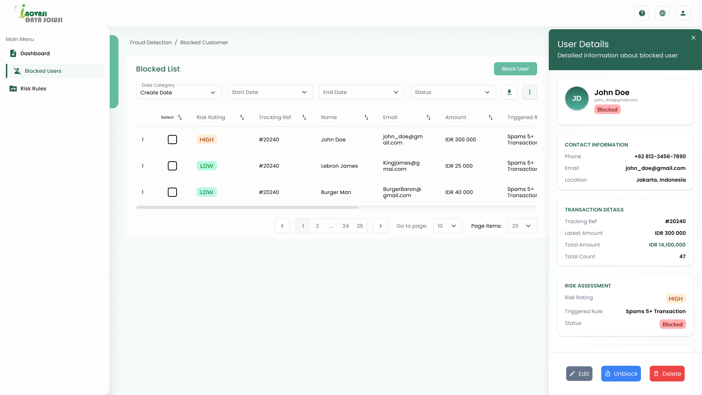The width and height of the screenshot is (702, 395).
Task: Go to Dashboard menu item
Action: pyautogui.click(x=35, y=53)
